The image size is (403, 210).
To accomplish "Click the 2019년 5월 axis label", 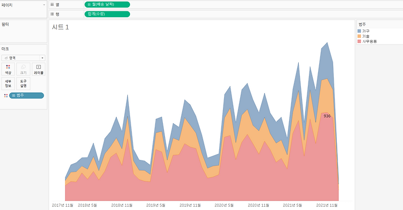I will [156, 205].
